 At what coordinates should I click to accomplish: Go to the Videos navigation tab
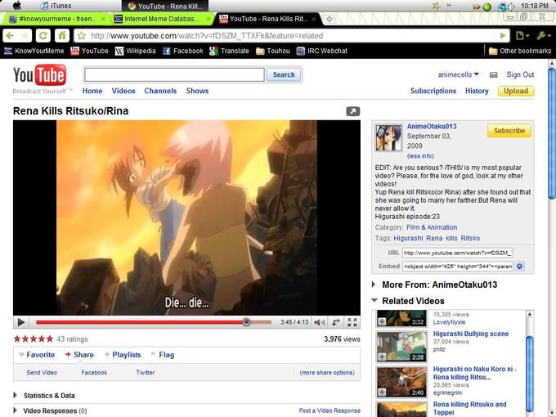(123, 91)
